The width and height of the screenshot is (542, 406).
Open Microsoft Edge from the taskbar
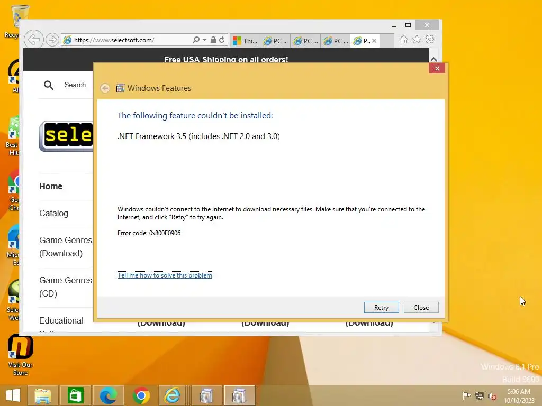(x=108, y=395)
